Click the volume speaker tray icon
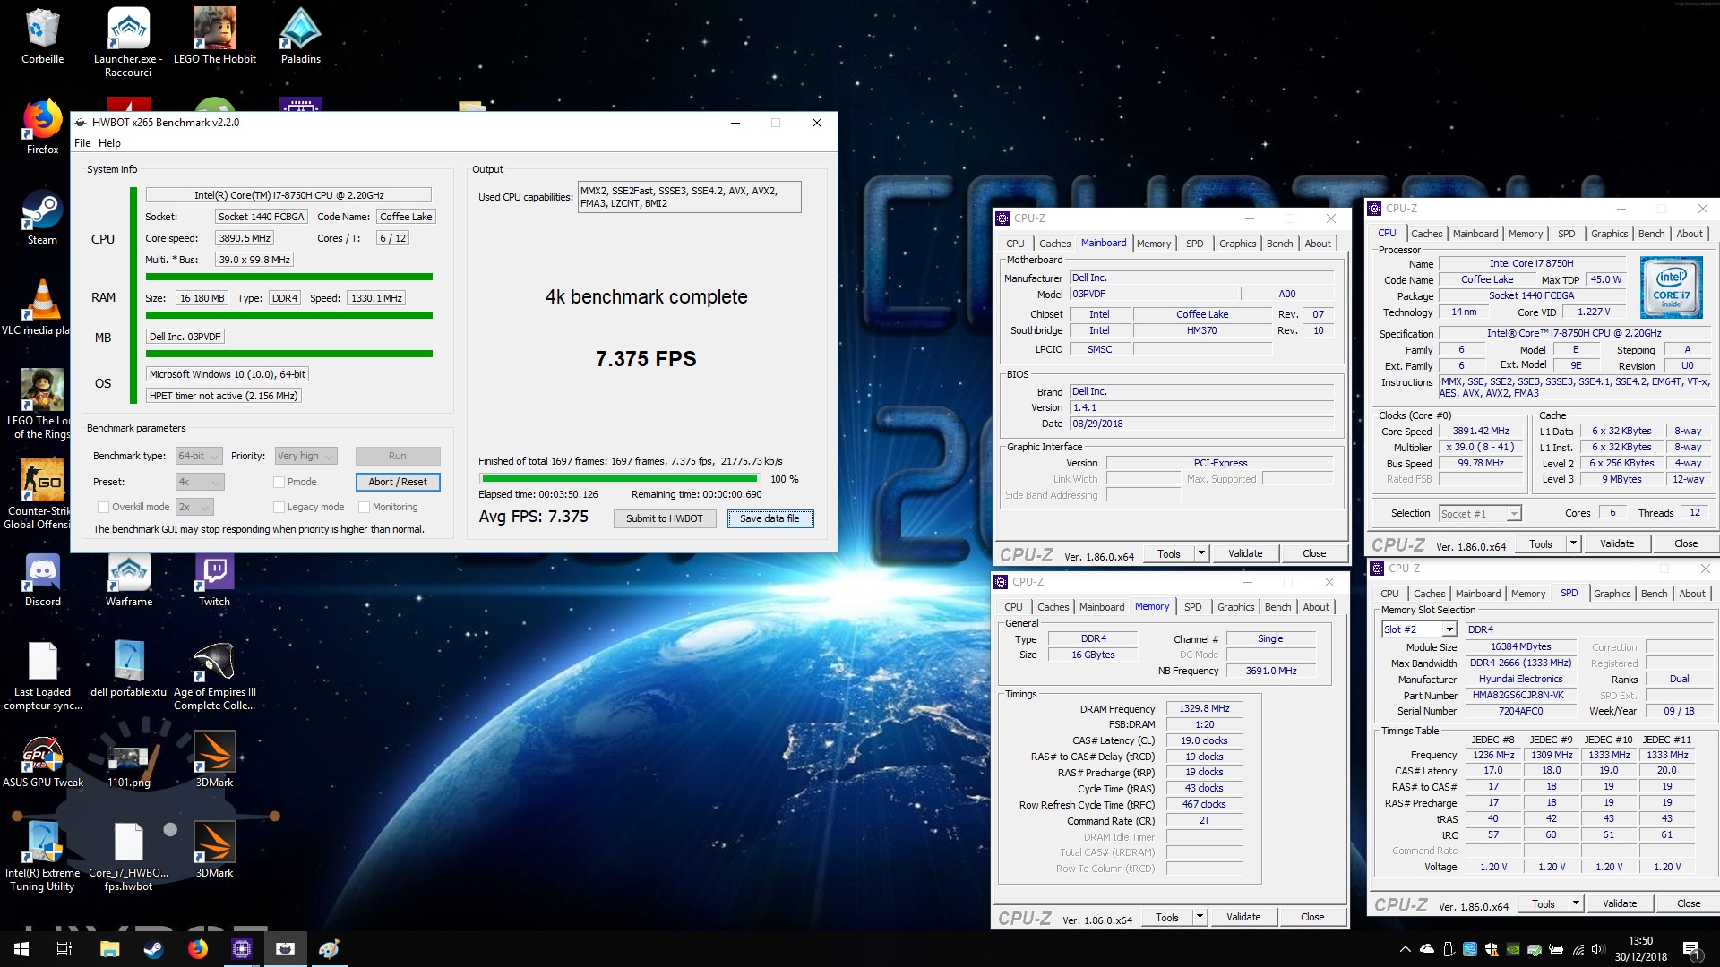The height and width of the screenshot is (967, 1720). click(x=1599, y=949)
